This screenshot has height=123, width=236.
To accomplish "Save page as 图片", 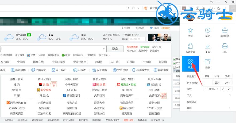I will click(217, 83).
